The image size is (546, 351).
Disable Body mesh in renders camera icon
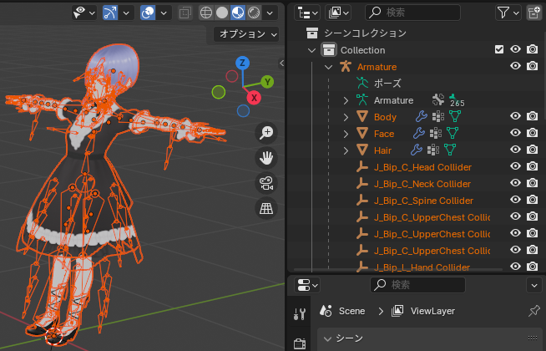532,116
